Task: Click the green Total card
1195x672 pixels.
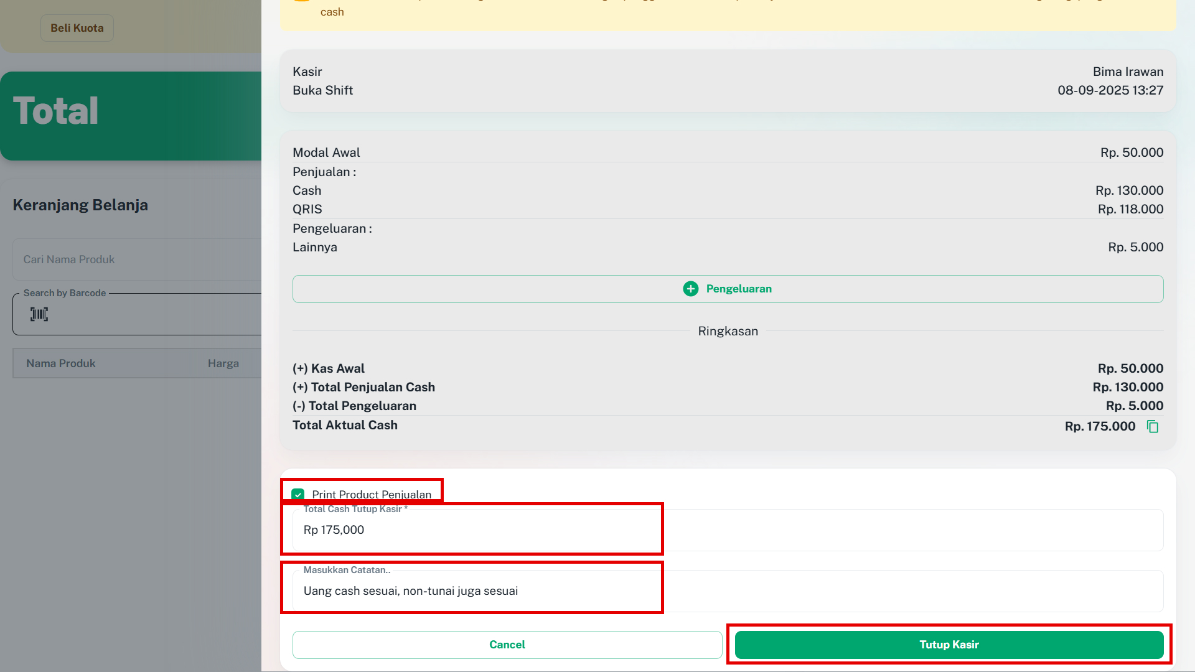Action: click(x=131, y=116)
